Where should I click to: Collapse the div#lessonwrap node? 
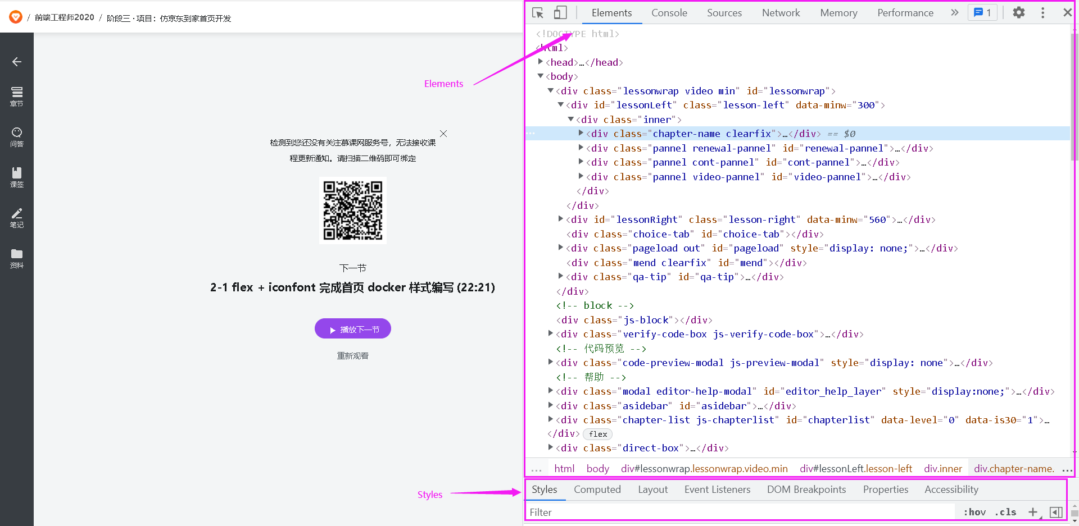(x=551, y=90)
